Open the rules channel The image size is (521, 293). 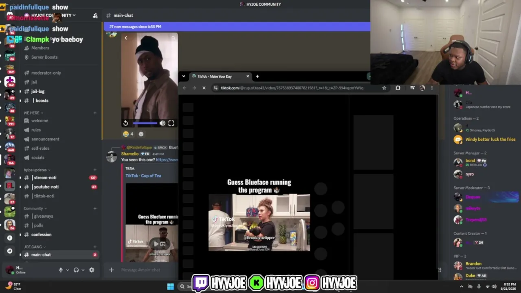(x=36, y=130)
